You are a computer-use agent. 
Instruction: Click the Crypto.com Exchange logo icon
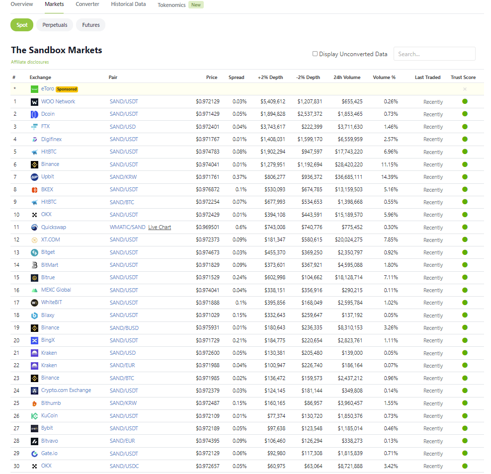tap(34, 391)
